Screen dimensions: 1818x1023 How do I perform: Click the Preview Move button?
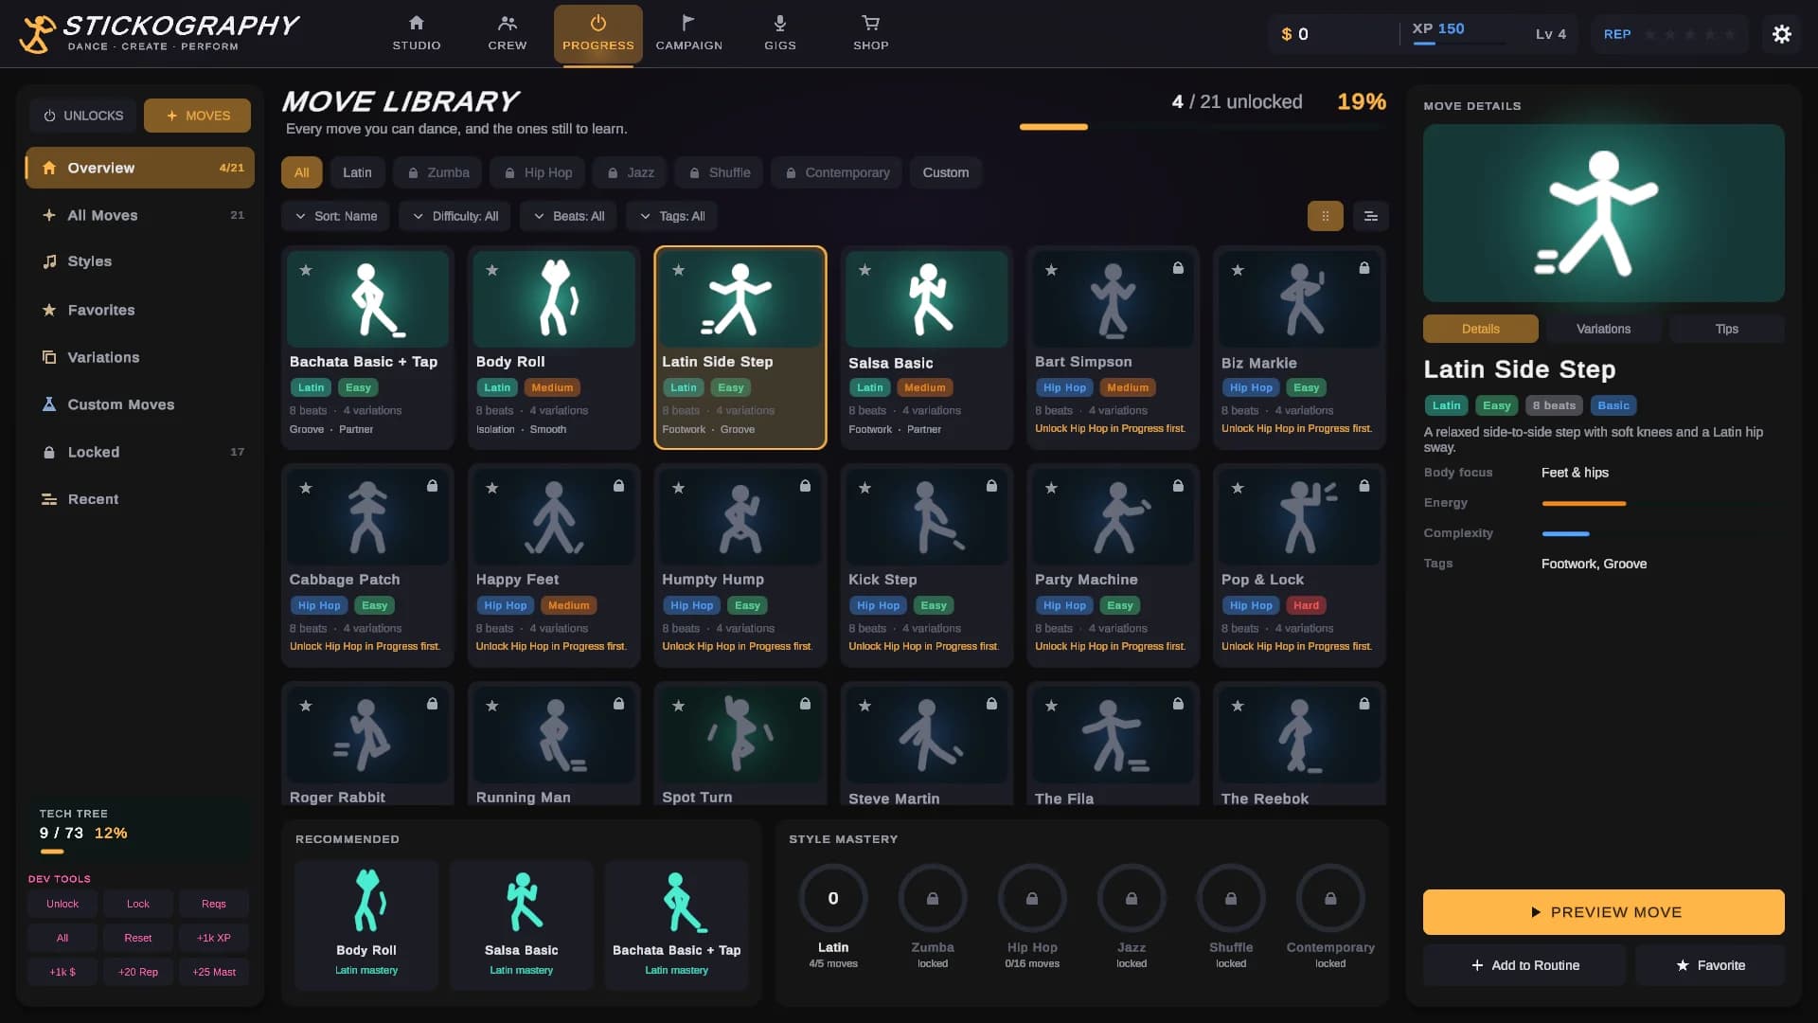(x=1603, y=912)
